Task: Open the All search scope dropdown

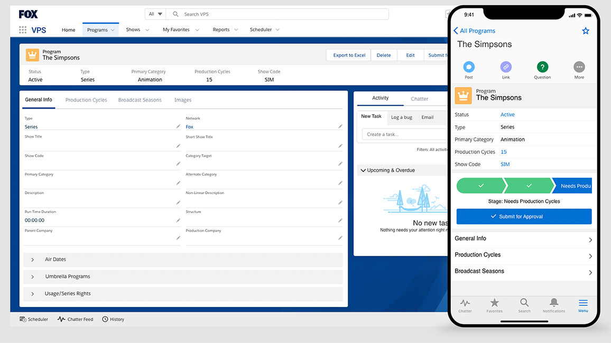Action: click(155, 14)
